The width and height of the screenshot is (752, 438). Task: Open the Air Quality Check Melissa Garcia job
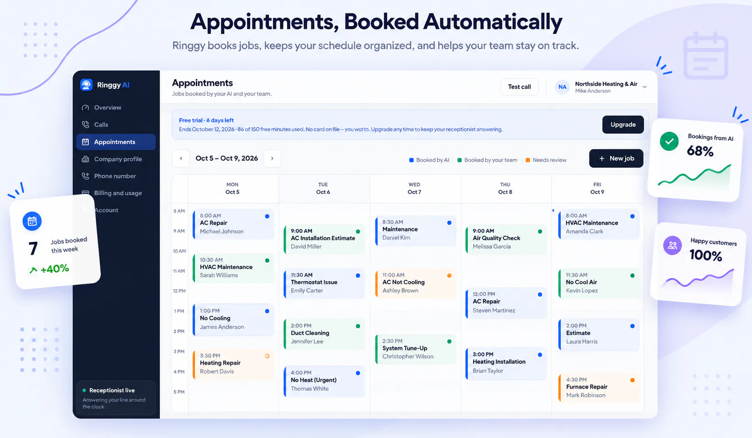(506, 239)
